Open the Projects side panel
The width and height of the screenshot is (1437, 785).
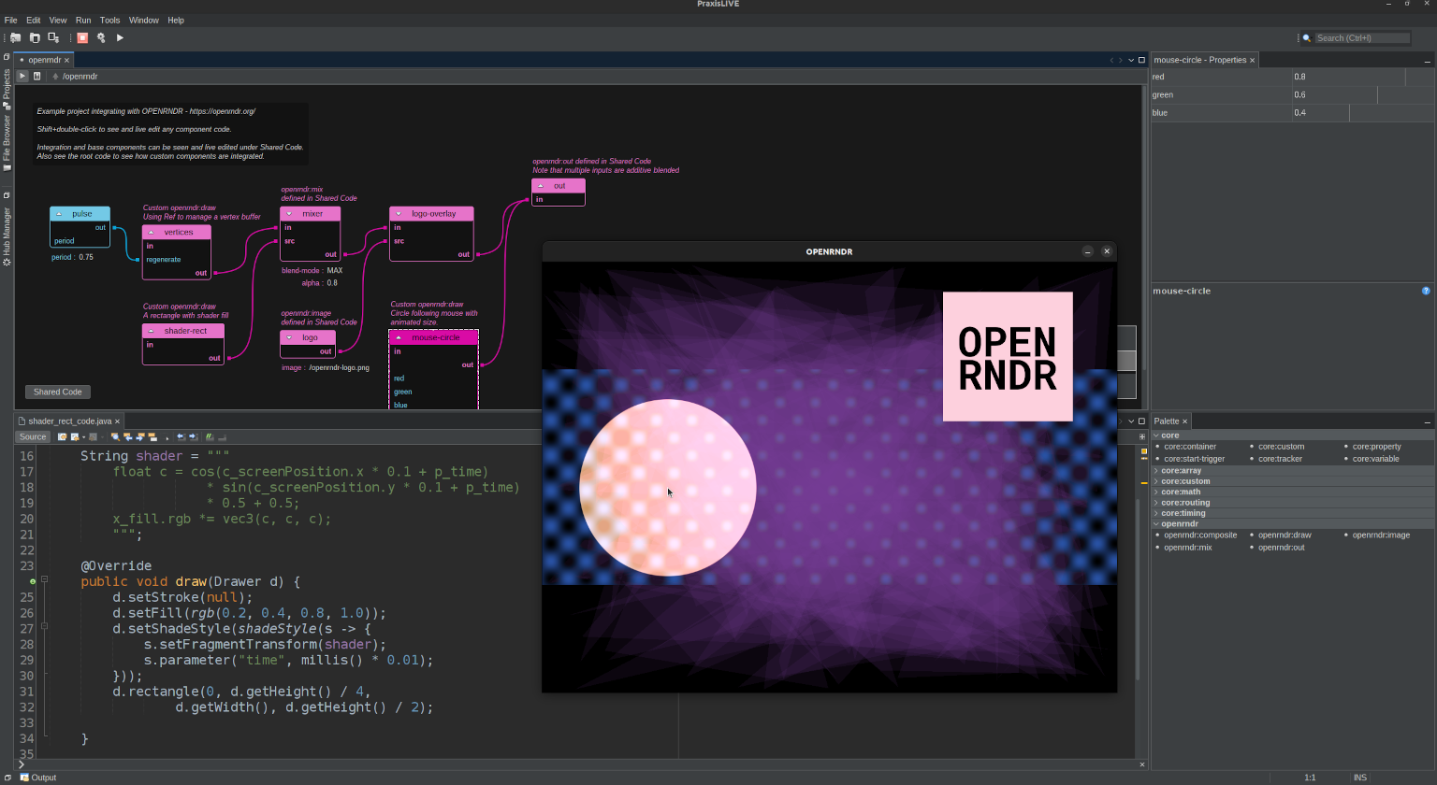tap(7, 89)
